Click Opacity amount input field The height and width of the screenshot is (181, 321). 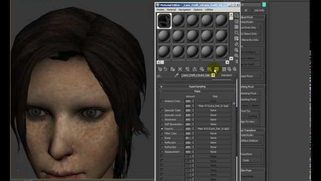188,129
